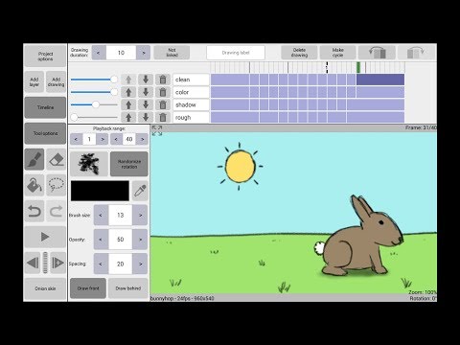Adjust shadow layer opacity slider
460x345 pixels.
coord(94,104)
